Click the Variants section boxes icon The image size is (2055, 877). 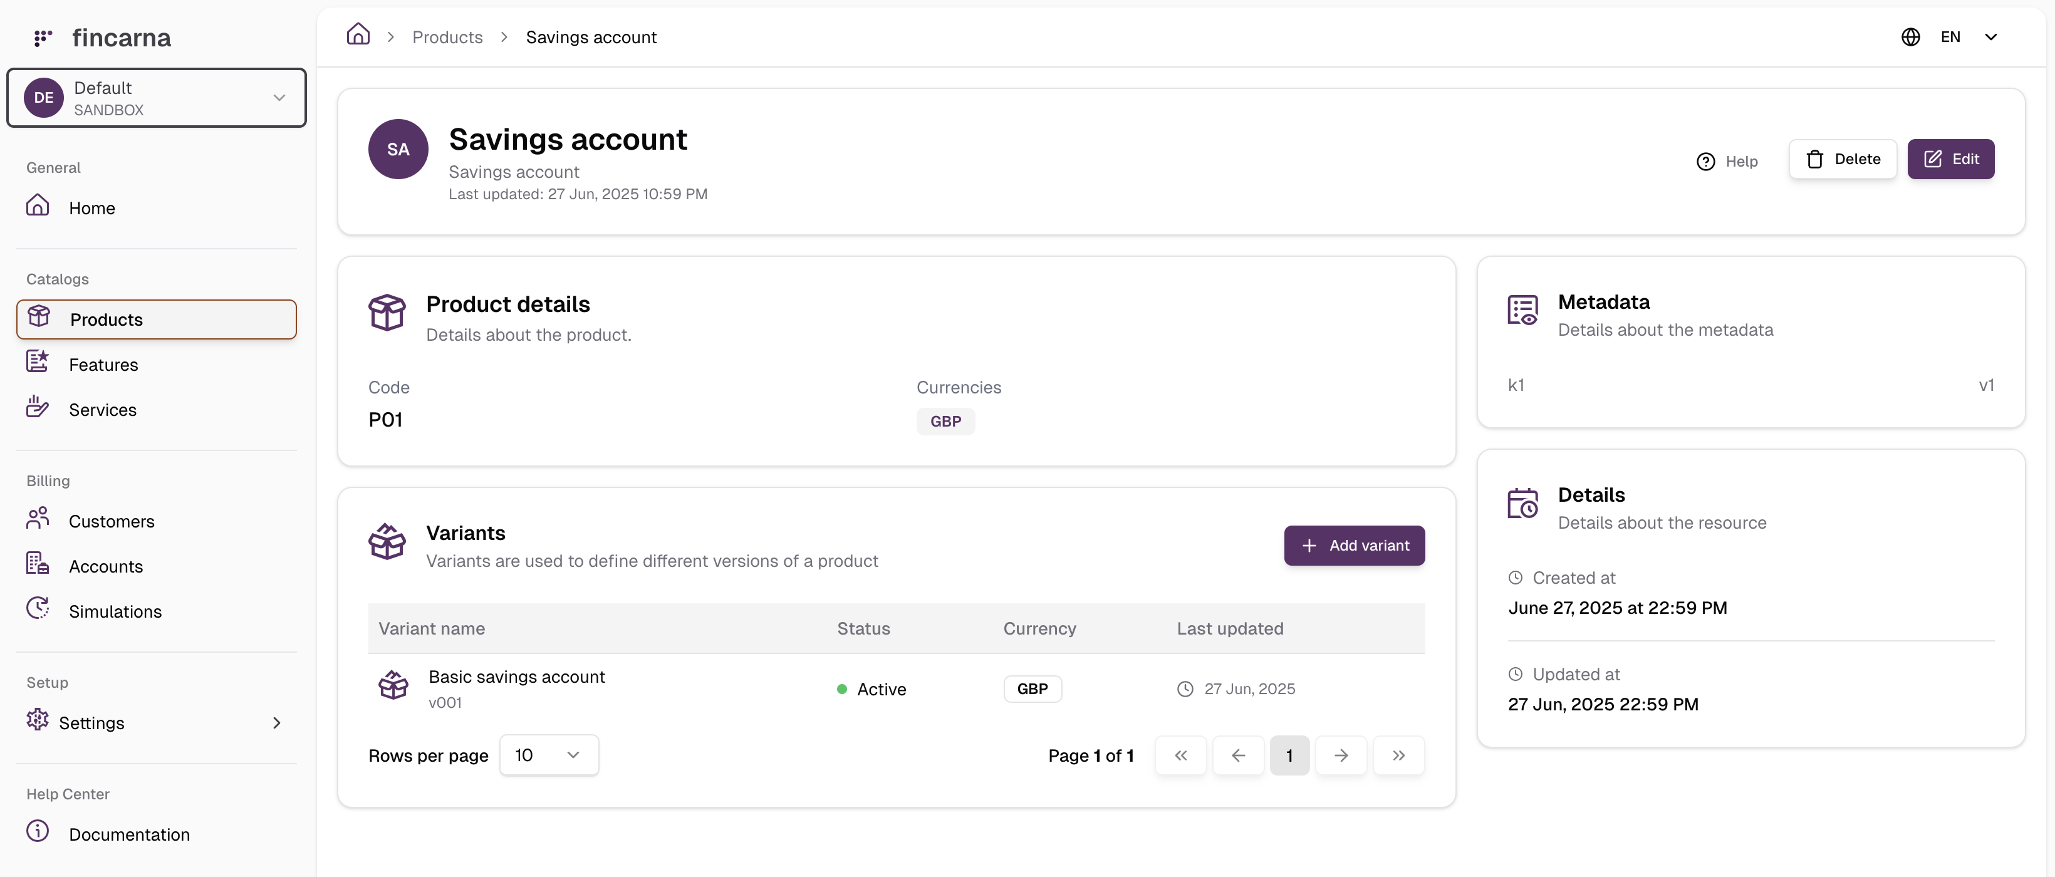tap(387, 541)
